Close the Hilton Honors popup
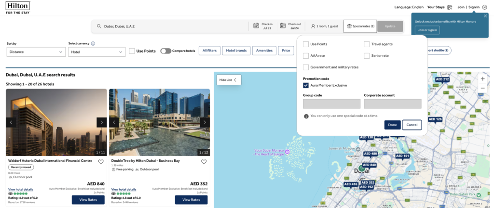The image size is (494, 208). click(485, 16)
